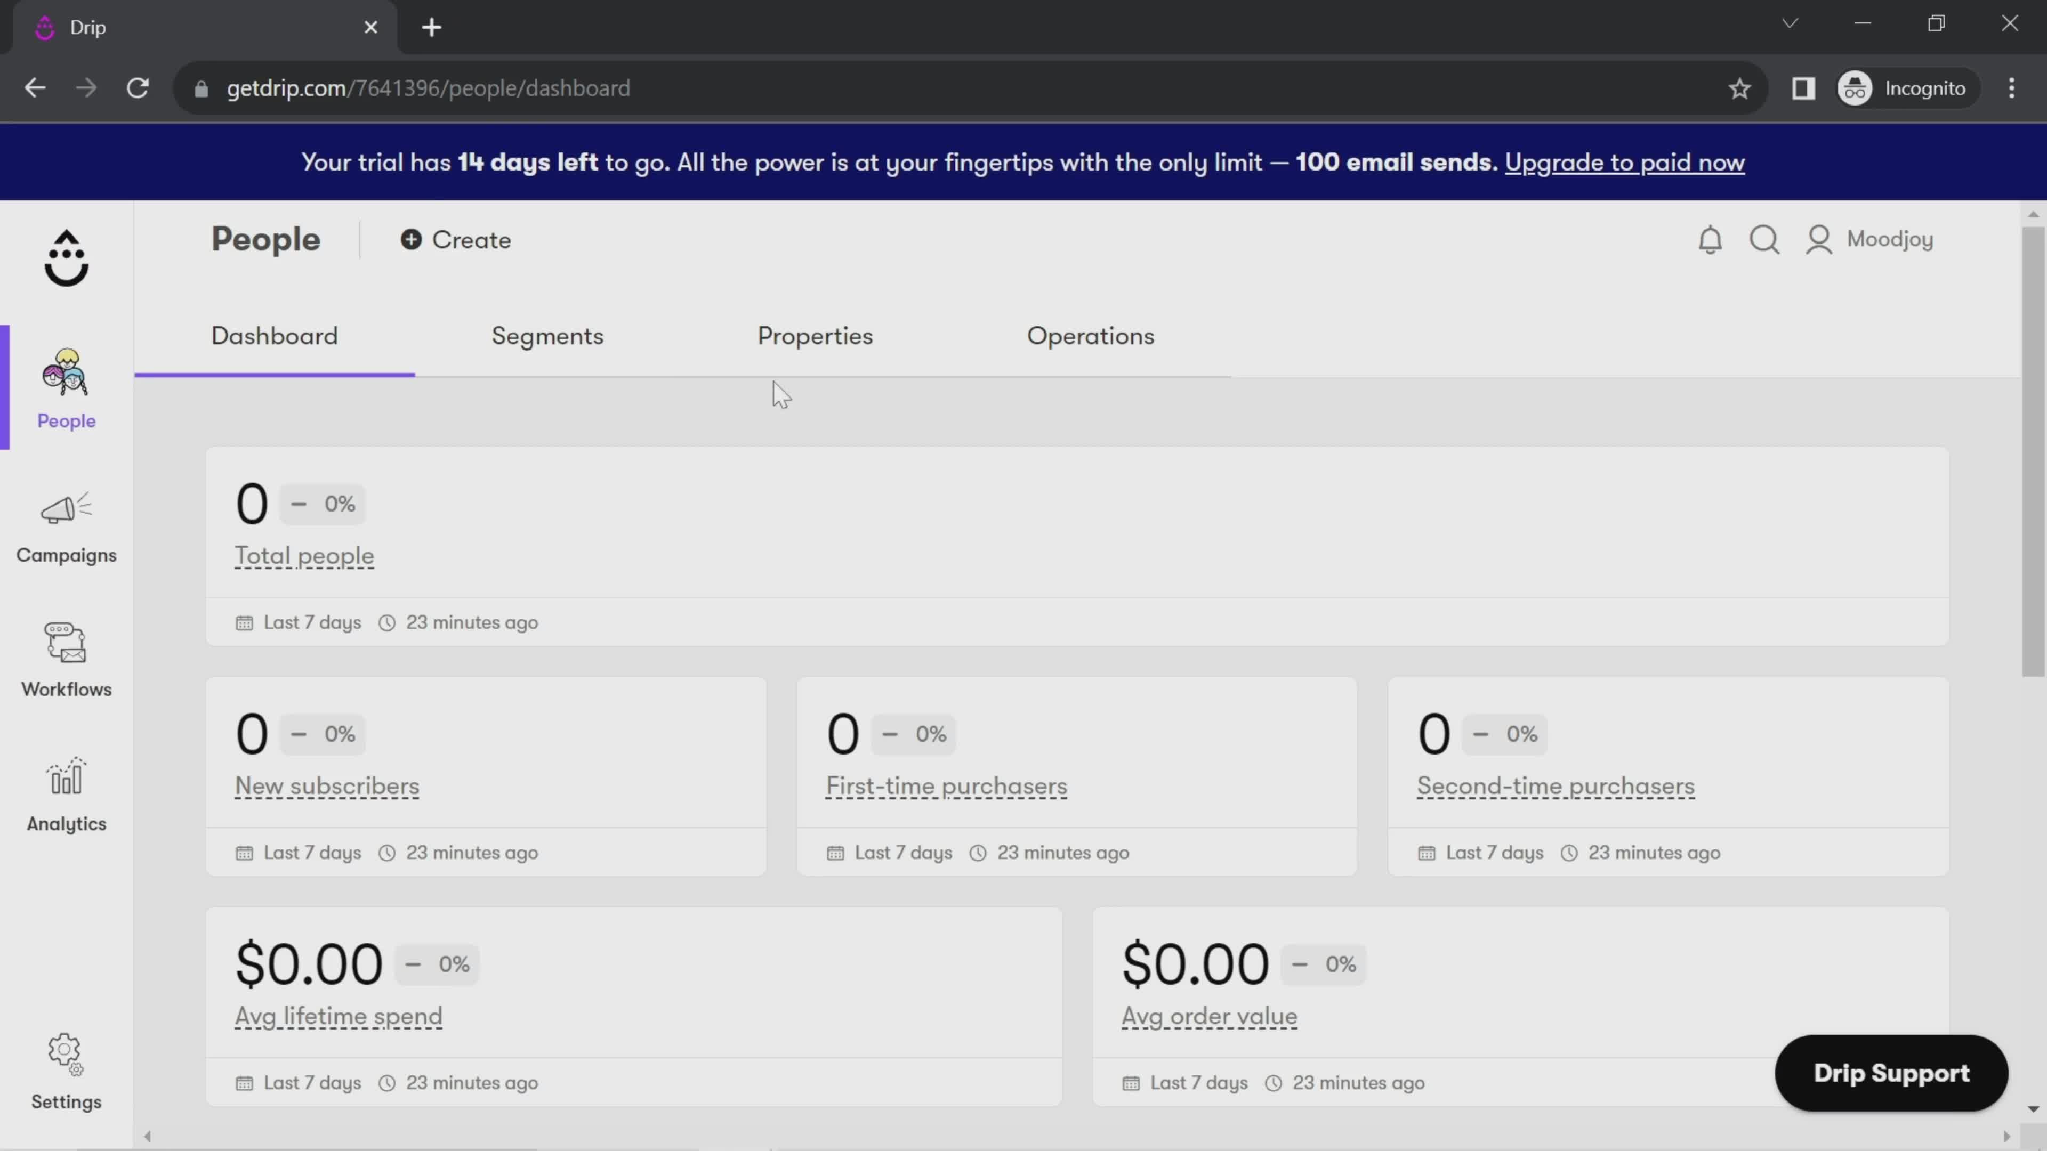Open a new browser tab

(431, 28)
